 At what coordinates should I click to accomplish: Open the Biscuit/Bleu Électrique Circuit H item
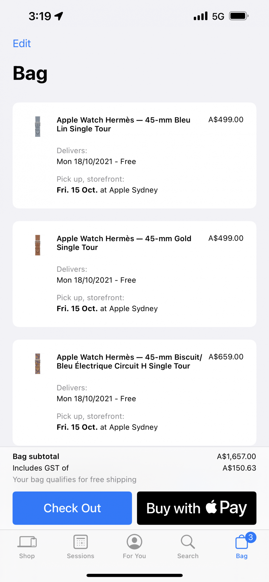(x=129, y=361)
